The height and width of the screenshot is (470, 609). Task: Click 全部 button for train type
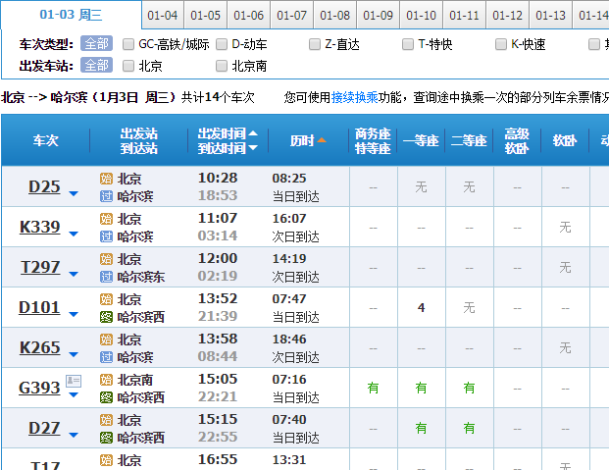[97, 43]
